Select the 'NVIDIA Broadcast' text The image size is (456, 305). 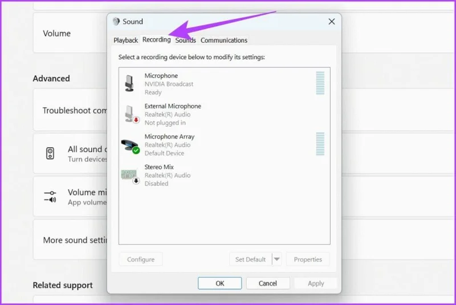coord(169,84)
